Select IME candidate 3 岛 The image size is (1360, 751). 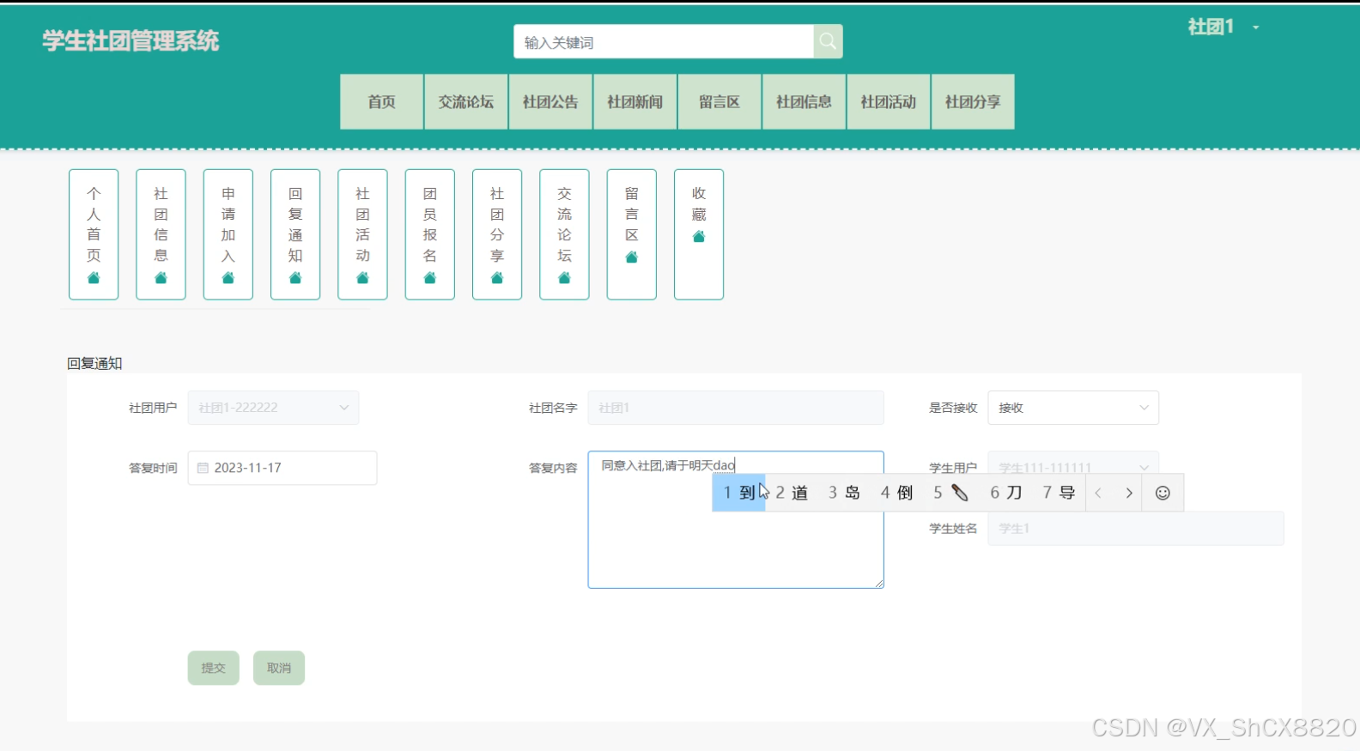point(844,493)
